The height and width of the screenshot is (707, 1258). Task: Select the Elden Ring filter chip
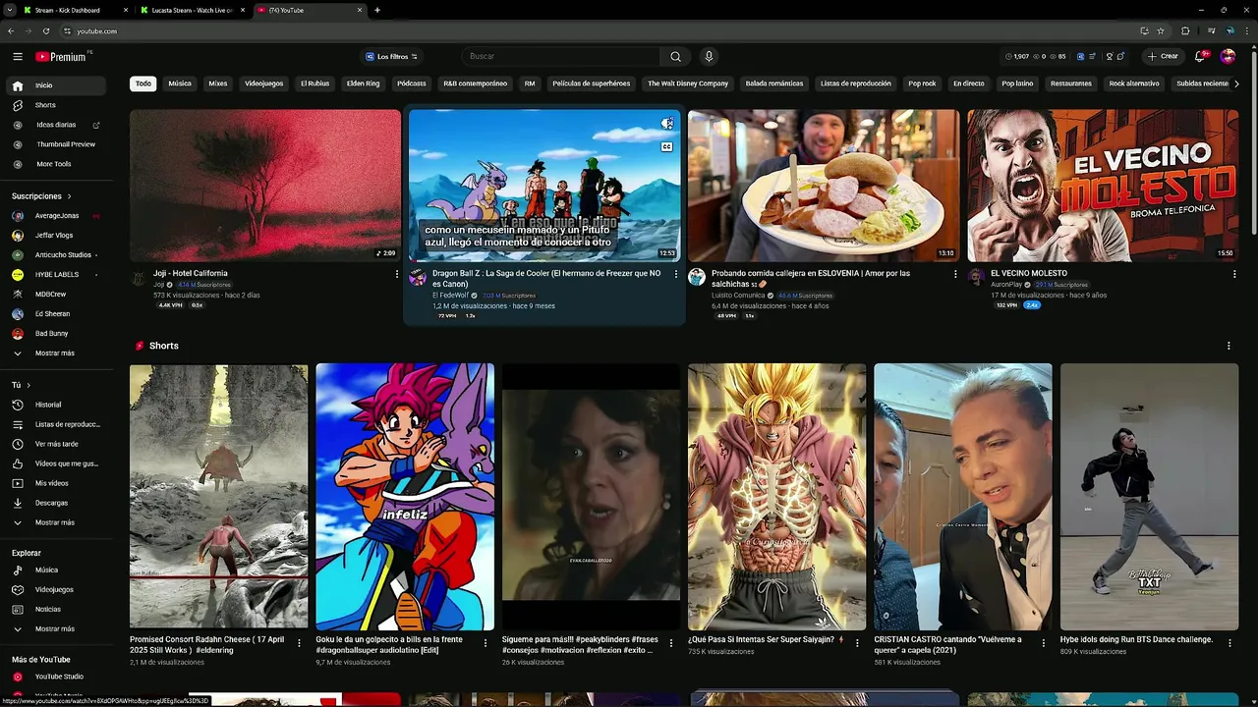(363, 83)
